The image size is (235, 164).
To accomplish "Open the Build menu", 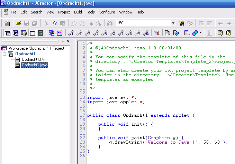I will coord(78,12).
